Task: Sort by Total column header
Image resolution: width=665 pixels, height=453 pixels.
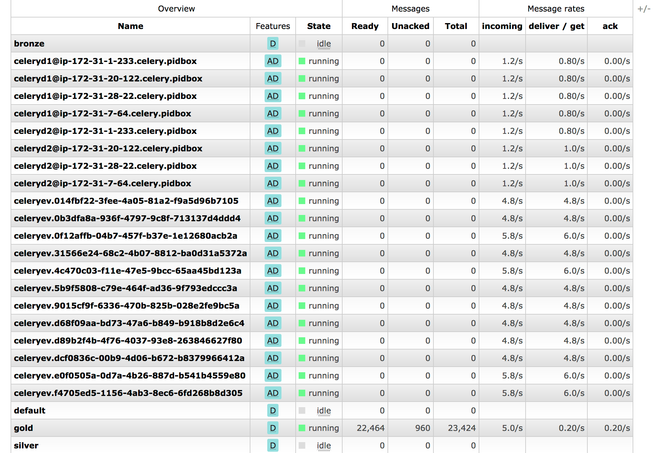Action: click(456, 26)
